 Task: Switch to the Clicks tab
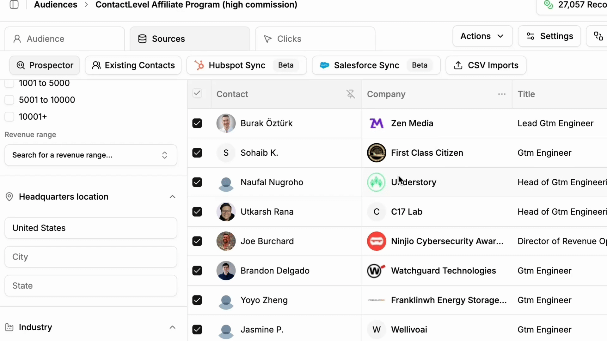[315, 39]
